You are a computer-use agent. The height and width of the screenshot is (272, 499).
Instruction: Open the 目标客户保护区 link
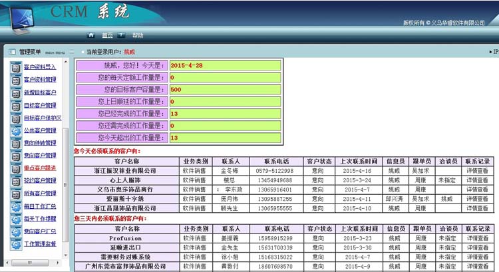pyautogui.click(x=43, y=118)
